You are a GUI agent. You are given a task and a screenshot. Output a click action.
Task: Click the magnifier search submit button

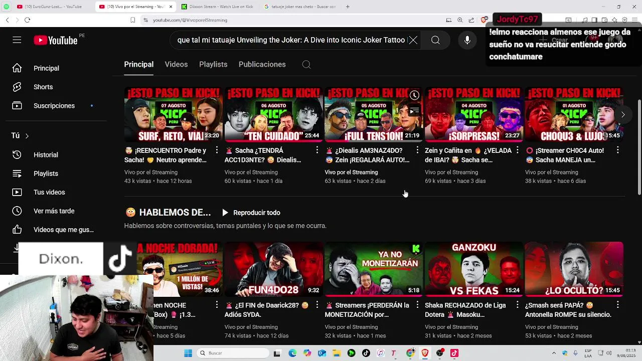coord(435,40)
